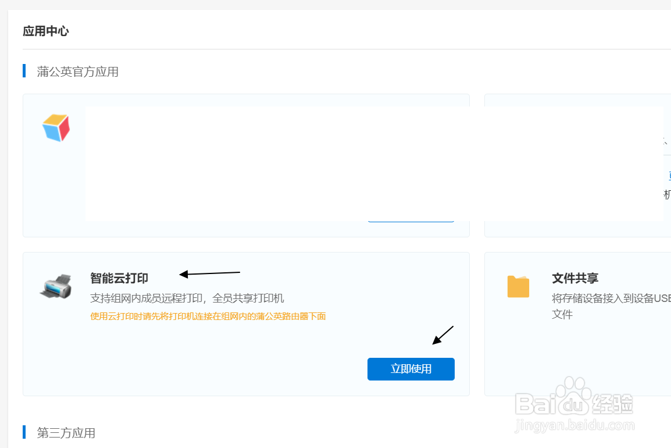Image resolution: width=671 pixels, height=448 pixels.
Task: Click the 立即使用 button for 智能云打印
Action: pos(411,369)
